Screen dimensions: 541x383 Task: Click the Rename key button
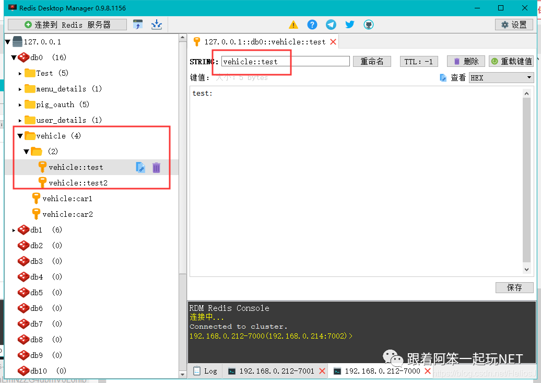point(372,62)
